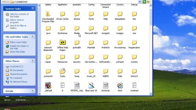Go to My Computer link
Image resolution: width=196 pixels, height=110 pixels.
point(16,78)
